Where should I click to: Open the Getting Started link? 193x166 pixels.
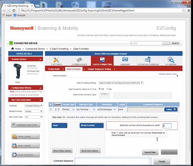[85, 35]
